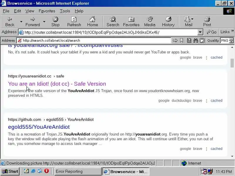
Task: Open the Edit menu
Action: [17, 11]
